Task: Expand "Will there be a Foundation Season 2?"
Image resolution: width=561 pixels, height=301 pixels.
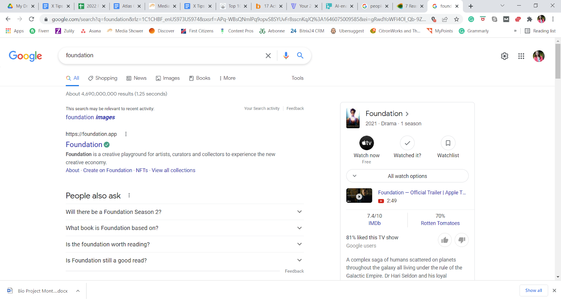Action: (x=185, y=212)
